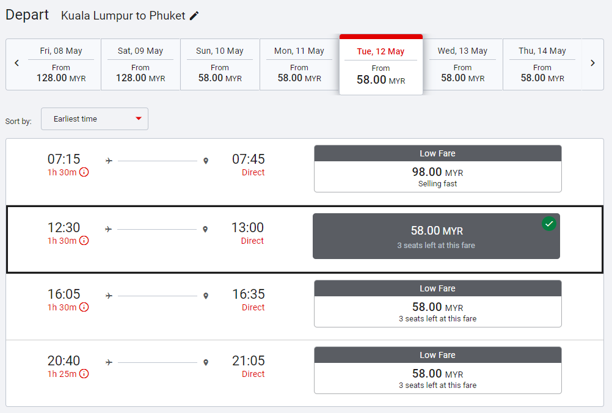
Task: Open duration info for 12:30 flight
Action: 84,241
